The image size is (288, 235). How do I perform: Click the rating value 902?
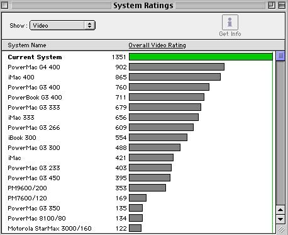[x=121, y=67]
